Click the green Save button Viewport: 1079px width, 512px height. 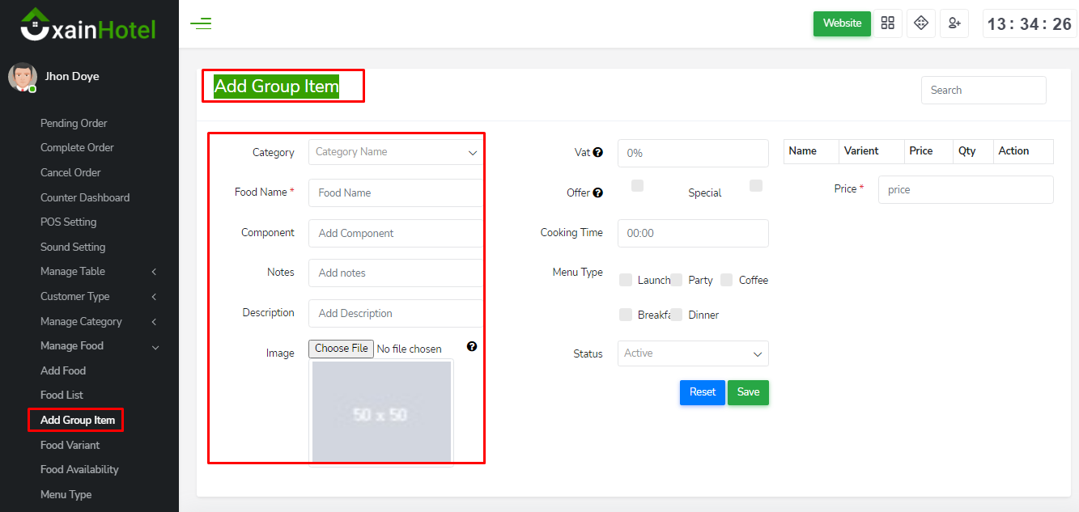(x=748, y=392)
